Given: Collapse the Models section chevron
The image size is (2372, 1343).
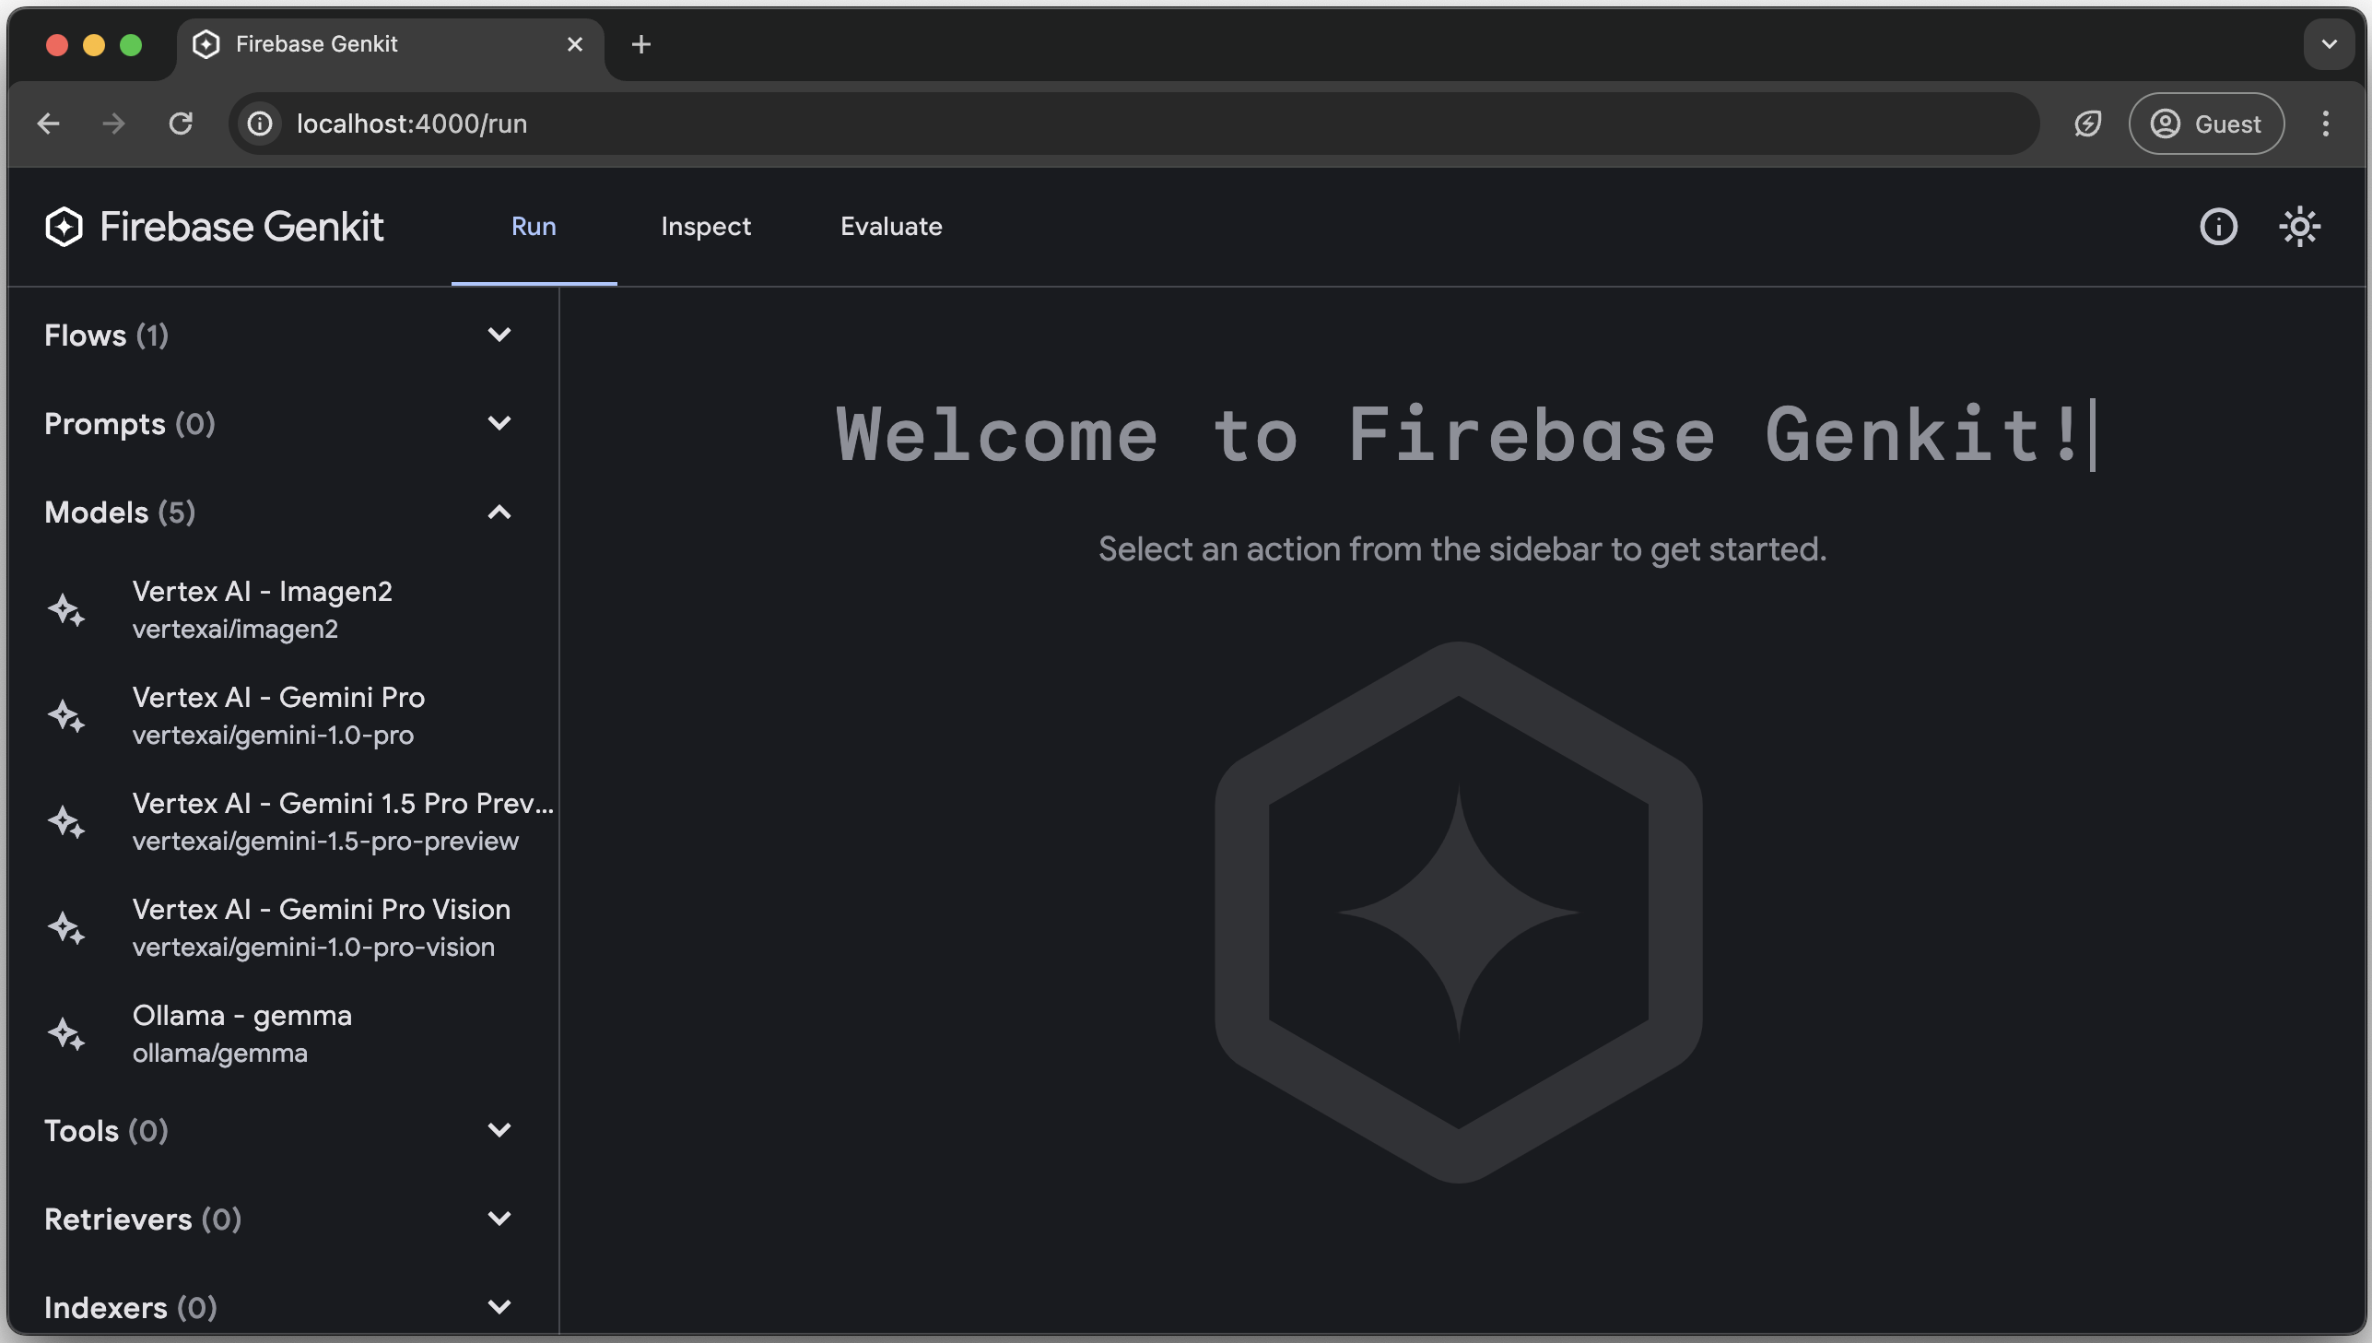Looking at the screenshot, I should [x=500, y=512].
